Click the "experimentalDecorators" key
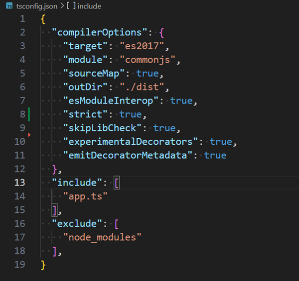Screen dimensions: 299x281 tap(131, 142)
